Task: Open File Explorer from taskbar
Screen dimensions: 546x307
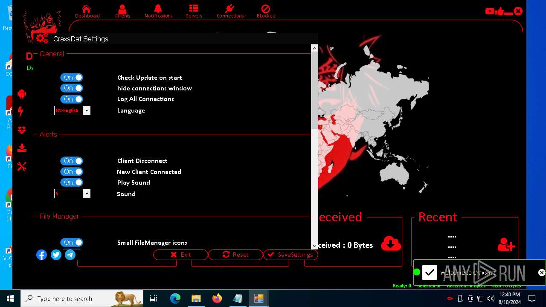Action: (196, 298)
